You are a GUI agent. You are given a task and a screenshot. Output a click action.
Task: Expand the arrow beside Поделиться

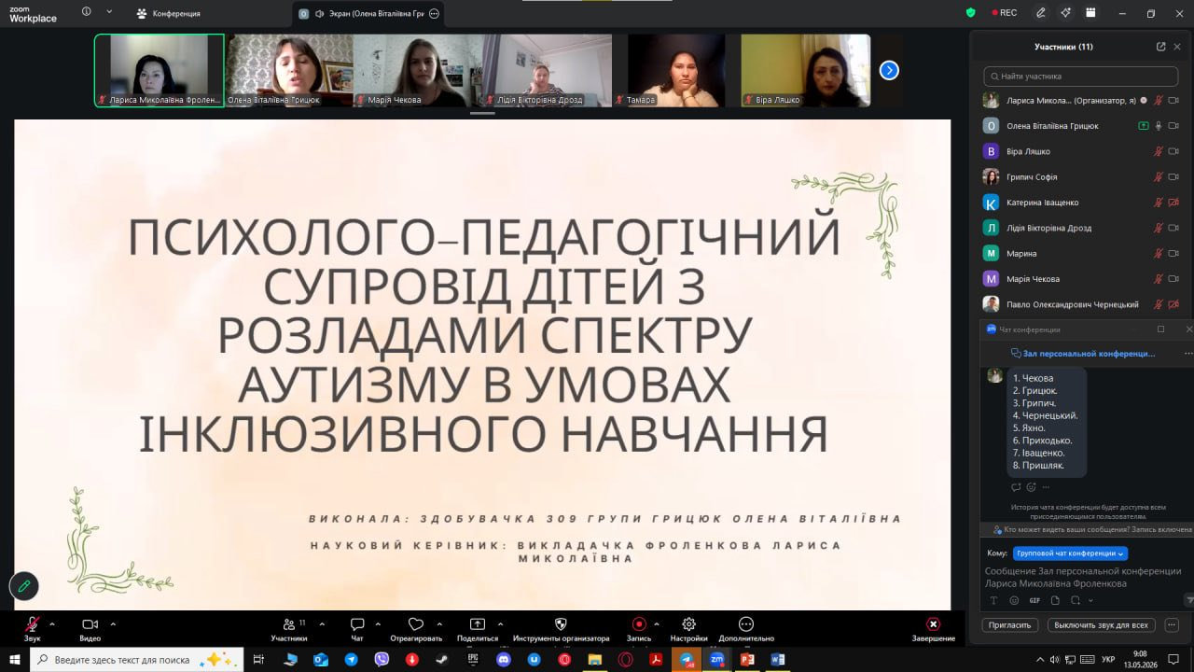coord(500,623)
